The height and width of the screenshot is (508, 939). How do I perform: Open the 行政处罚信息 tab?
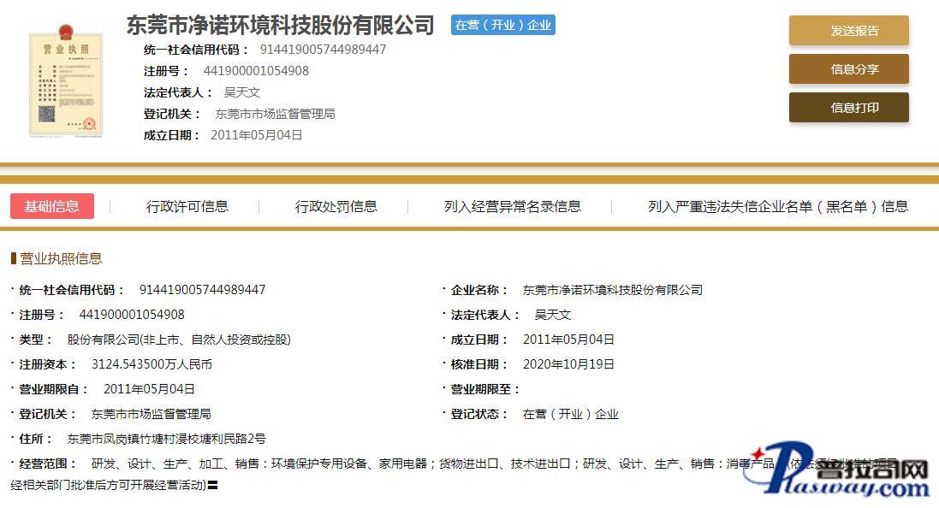(336, 206)
